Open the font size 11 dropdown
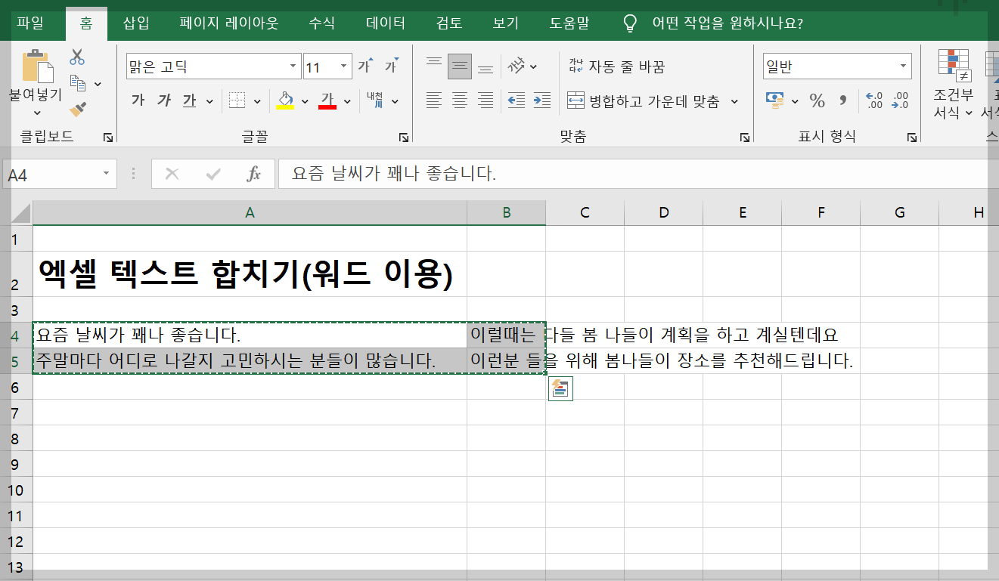This screenshot has height=581, width=999. (344, 66)
